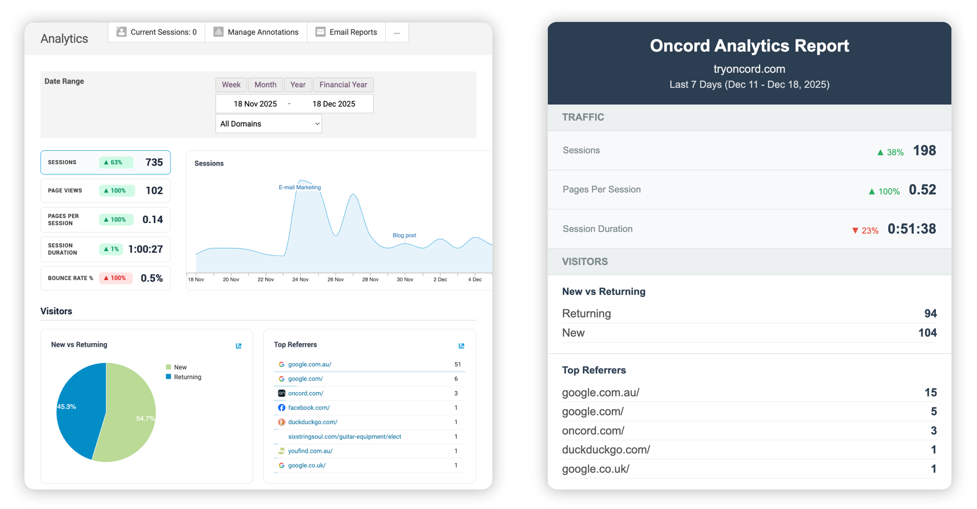
Task: Open the sixstringsoul.com referrer link
Action: (x=344, y=437)
